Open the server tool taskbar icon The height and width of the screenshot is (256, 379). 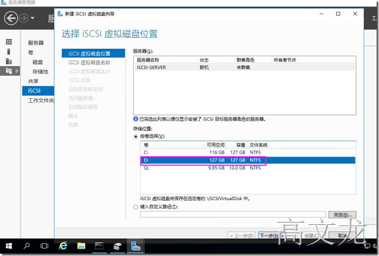[x=118, y=246]
